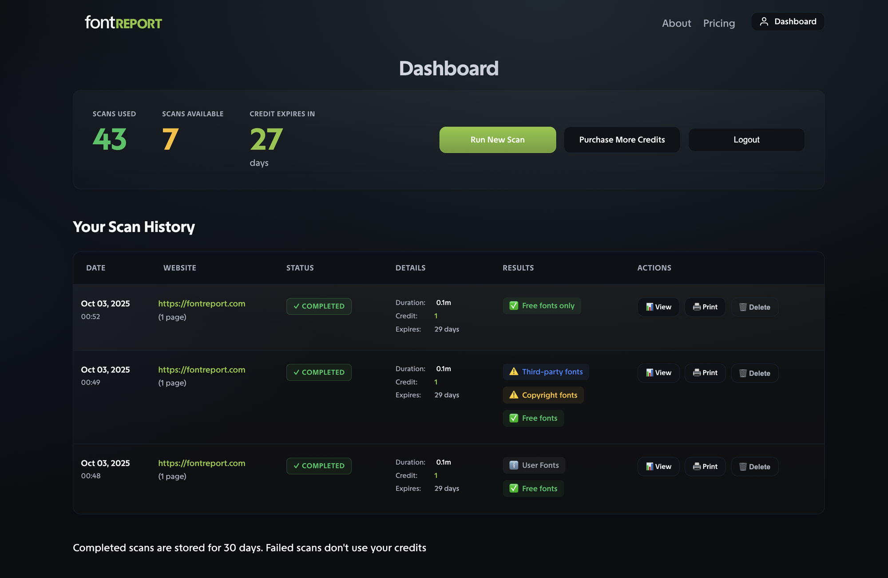888x578 pixels.
Task: Click warning icon beside Third-party fonts
Action: click(514, 371)
